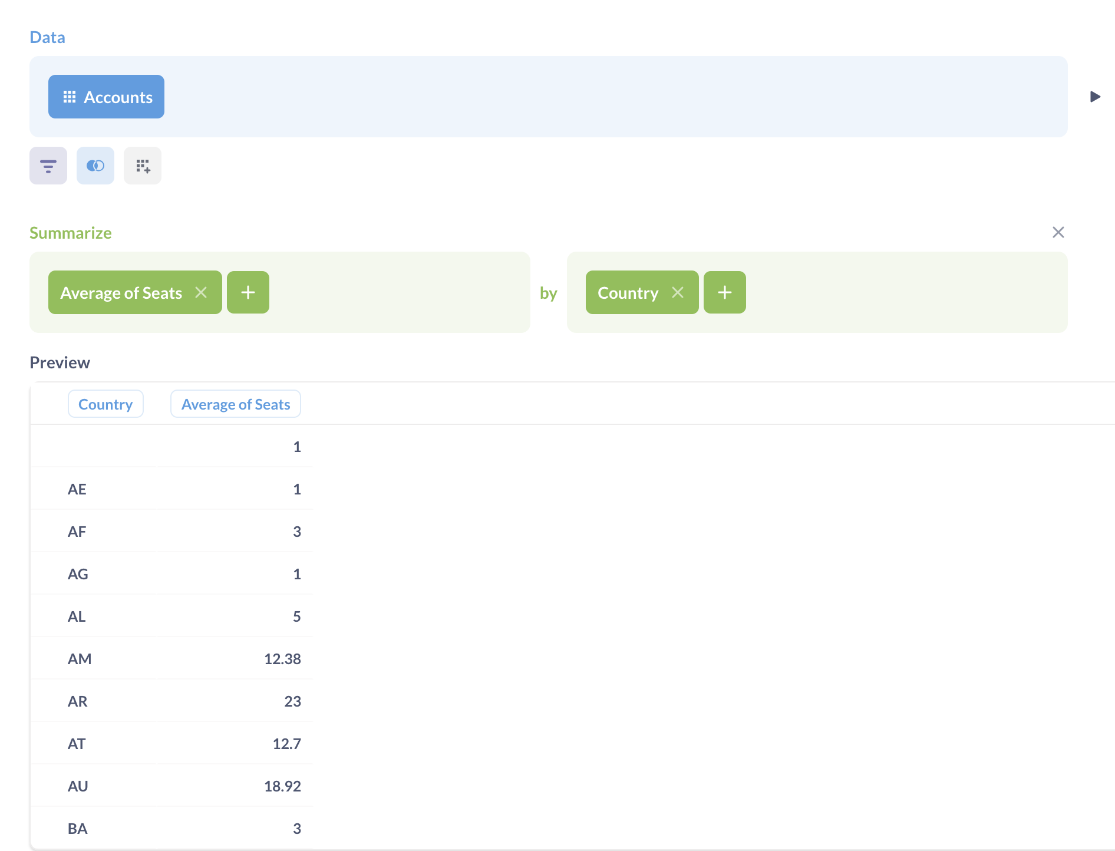This screenshot has width=1115, height=851.
Task: Open the Accounts table picker
Action: coord(106,97)
